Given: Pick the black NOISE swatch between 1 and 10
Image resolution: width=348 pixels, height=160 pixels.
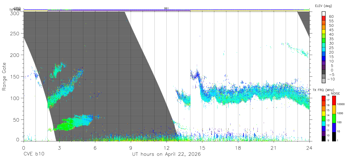Looking at the screenshot, I should click(334, 136).
